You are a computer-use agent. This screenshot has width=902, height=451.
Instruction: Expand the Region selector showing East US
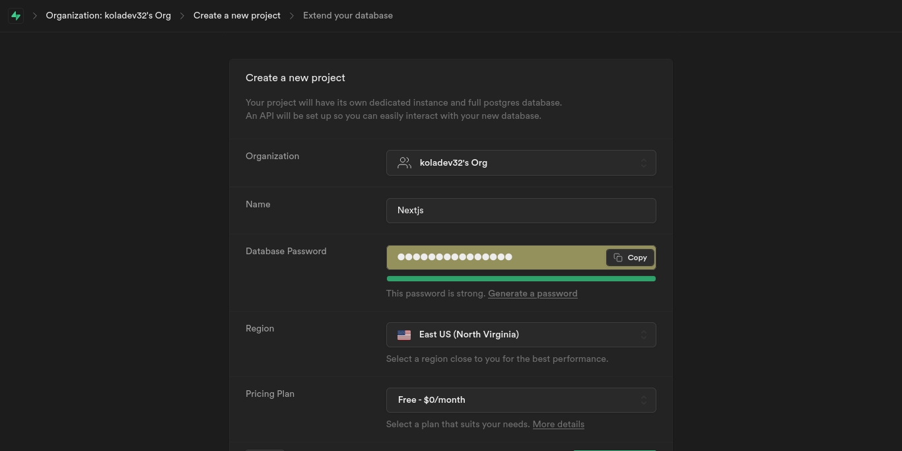pos(520,335)
